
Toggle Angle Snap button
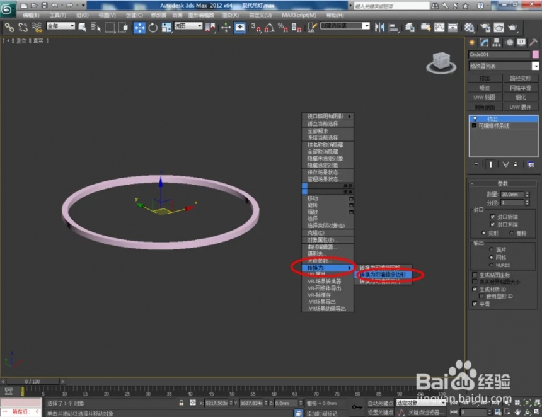269,28
